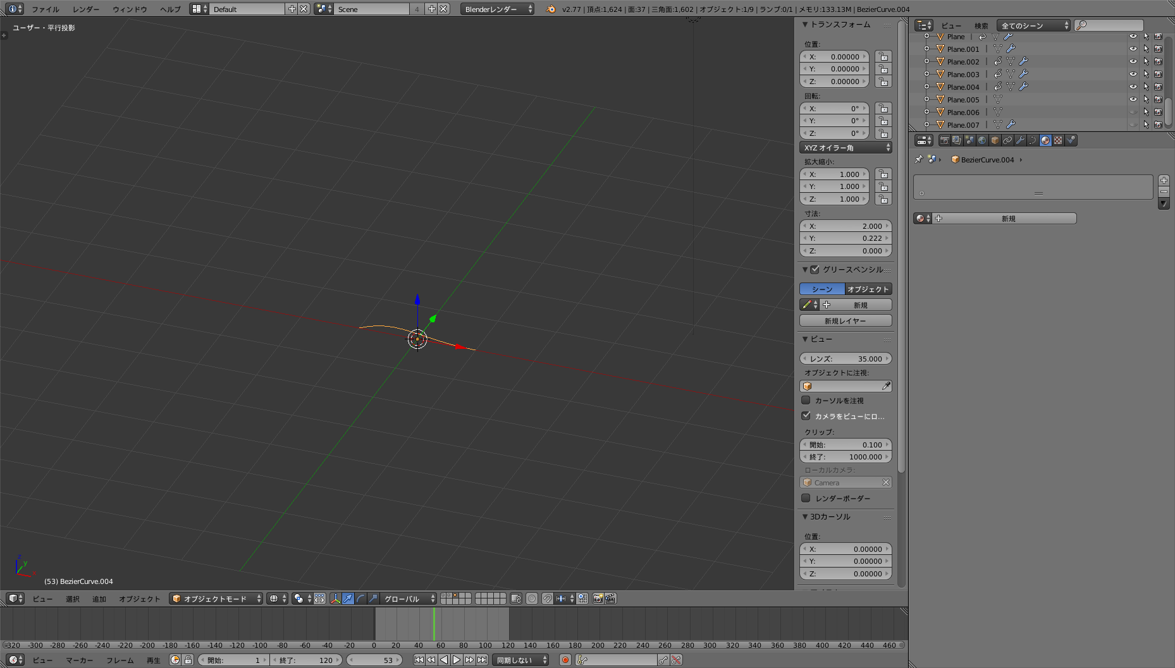The width and height of the screenshot is (1175, 668).
Task: Toggle renderability camera icon for Plane.004
Action: coord(1158,87)
